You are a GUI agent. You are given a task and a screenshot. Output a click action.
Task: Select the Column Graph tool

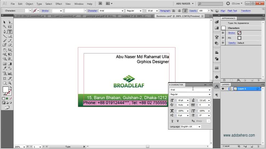click(10, 74)
